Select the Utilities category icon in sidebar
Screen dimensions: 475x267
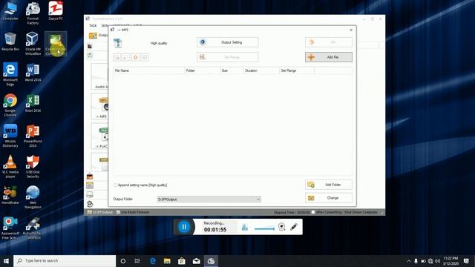(90, 204)
